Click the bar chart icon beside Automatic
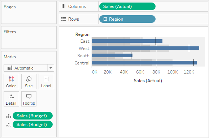209x138 pixels. [x=10, y=68]
